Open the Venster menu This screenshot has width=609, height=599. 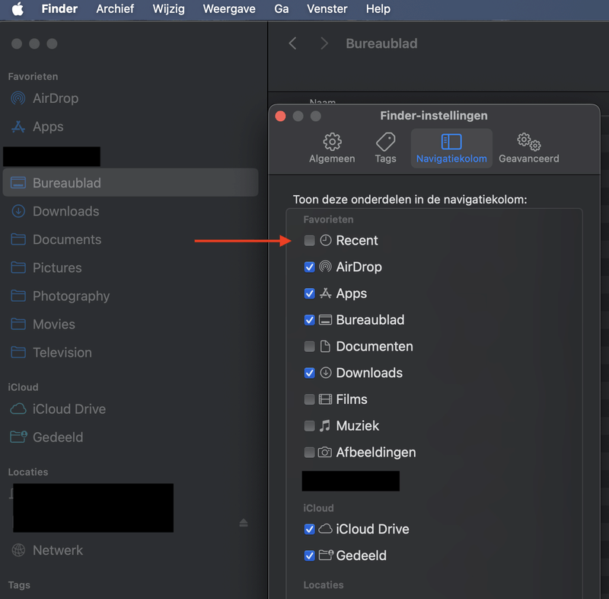pyautogui.click(x=327, y=9)
